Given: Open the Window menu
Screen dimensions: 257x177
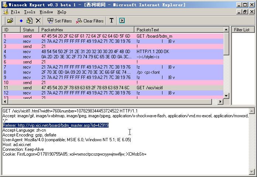Looking at the screenshot, I should pyautogui.click(x=46, y=12).
